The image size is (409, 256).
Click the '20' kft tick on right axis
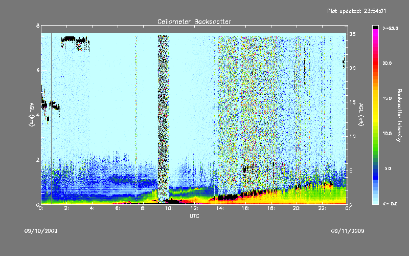pos(352,68)
